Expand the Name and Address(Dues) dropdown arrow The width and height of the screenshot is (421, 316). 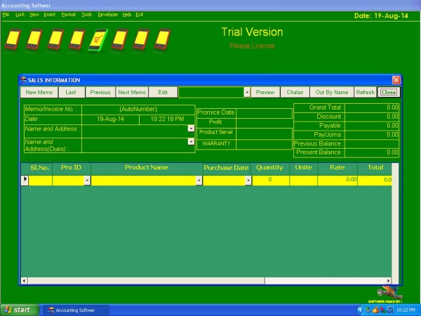[x=191, y=141]
